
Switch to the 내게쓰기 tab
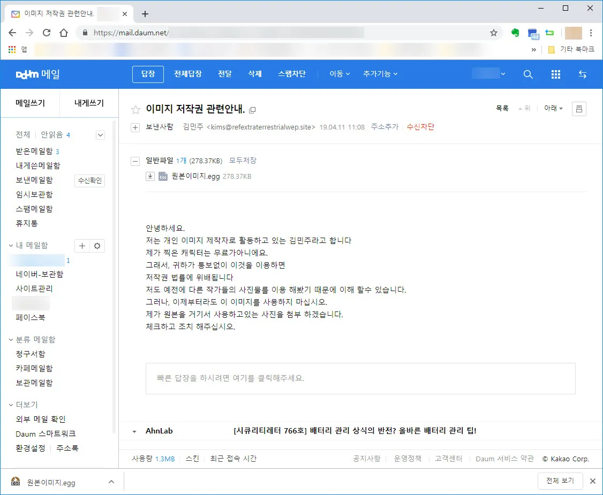tap(88, 102)
